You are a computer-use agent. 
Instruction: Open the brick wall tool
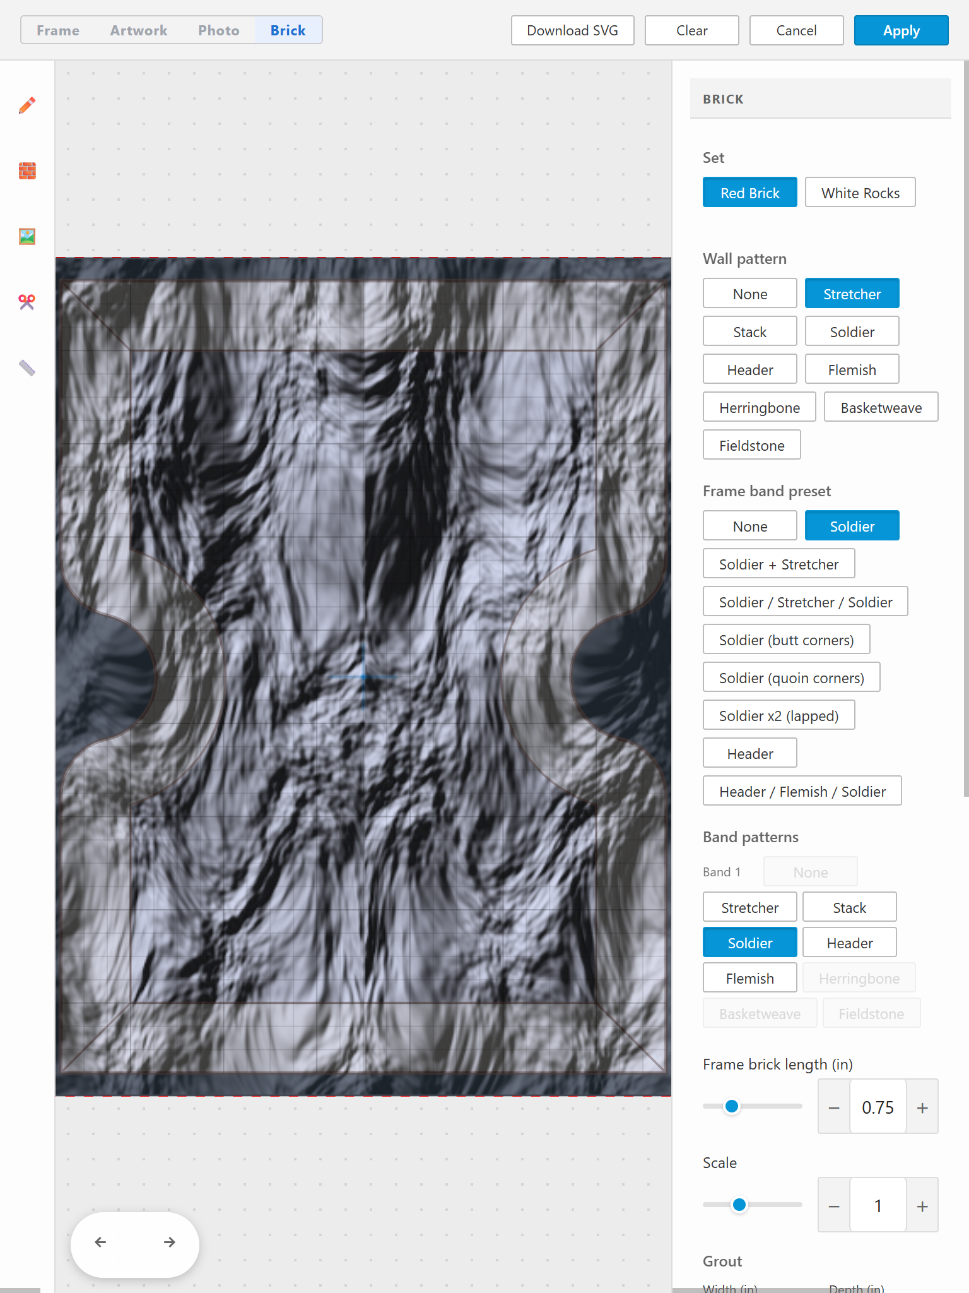27,170
